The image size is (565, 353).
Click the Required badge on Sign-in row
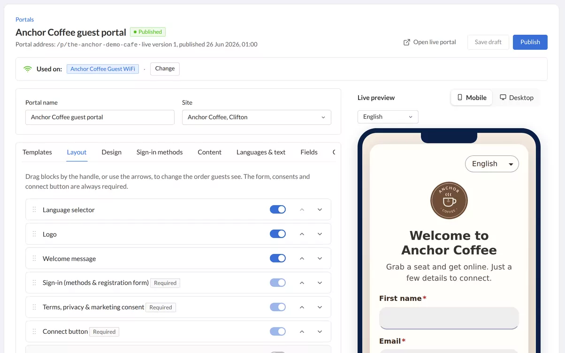pyautogui.click(x=165, y=283)
